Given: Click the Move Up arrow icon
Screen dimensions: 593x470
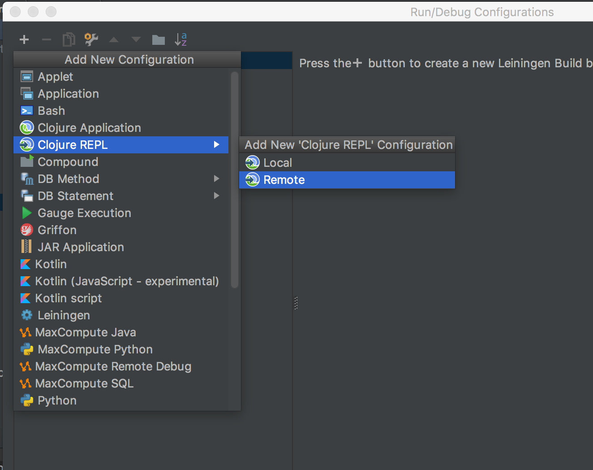Looking at the screenshot, I should coord(114,40).
